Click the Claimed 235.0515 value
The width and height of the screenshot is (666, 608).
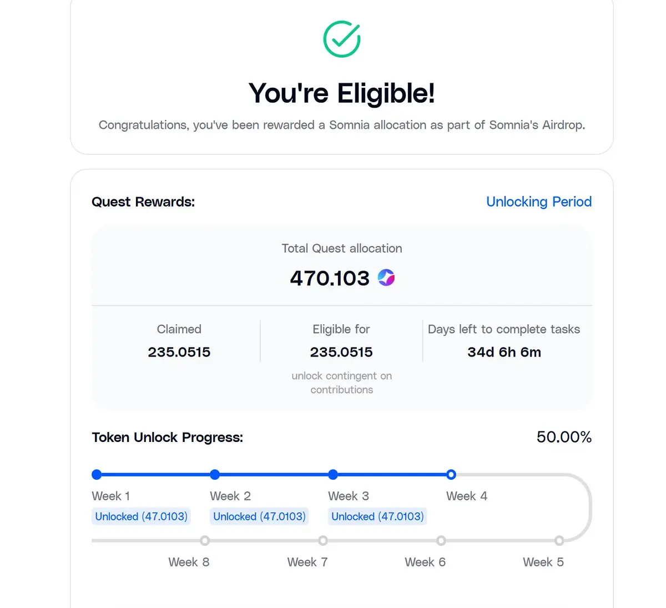tap(179, 352)
